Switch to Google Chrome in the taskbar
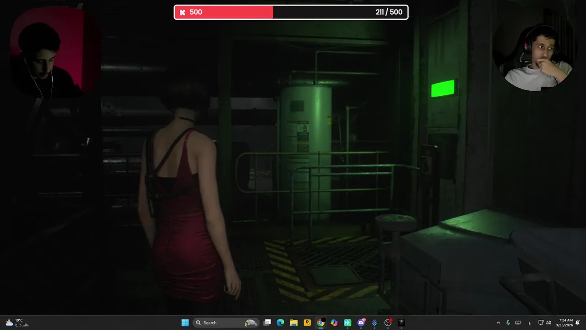Viewport: 586px width, 330px height. [321, 323]
